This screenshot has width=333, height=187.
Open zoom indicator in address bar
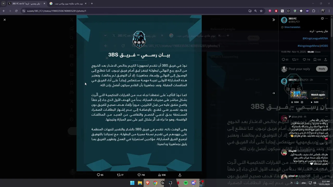pos(255,11)
